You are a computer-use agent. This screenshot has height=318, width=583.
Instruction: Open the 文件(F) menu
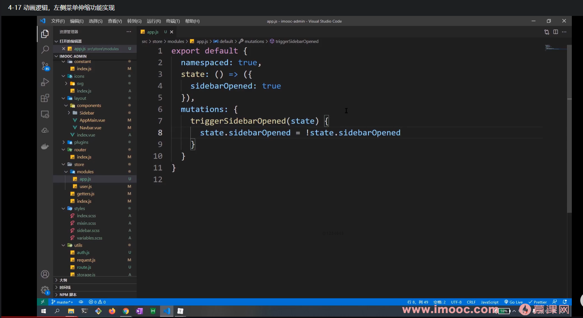click(58, 21)
